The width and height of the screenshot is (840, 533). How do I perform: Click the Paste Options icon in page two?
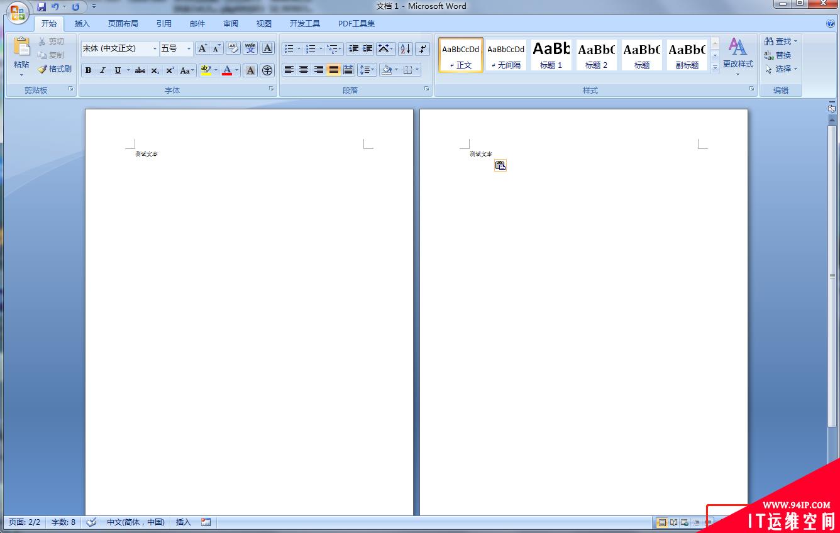[500, 165]
